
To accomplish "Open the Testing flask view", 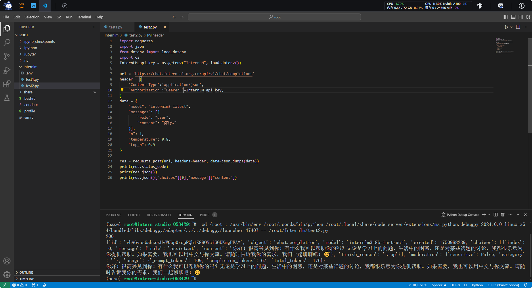I will [7, 98].
